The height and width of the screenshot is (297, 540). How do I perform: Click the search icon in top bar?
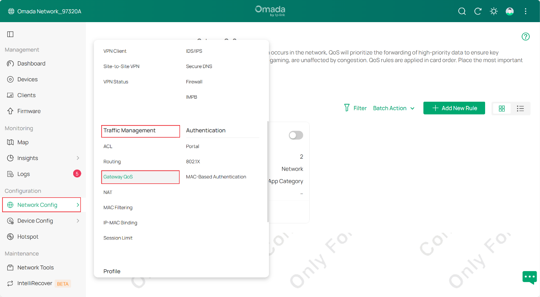pos(462,11)
